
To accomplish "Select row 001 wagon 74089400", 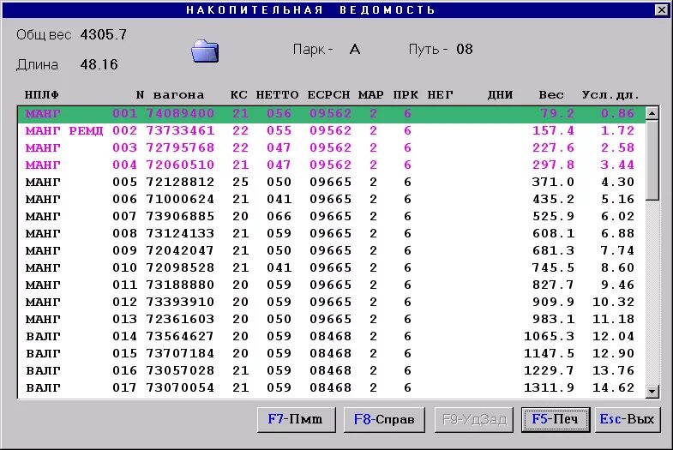I will [x=331, y=114].
